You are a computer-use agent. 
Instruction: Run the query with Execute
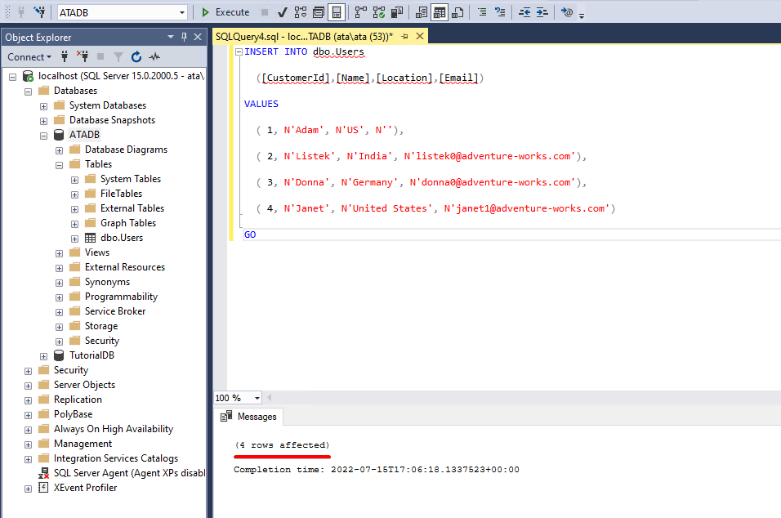pos(225,12)
